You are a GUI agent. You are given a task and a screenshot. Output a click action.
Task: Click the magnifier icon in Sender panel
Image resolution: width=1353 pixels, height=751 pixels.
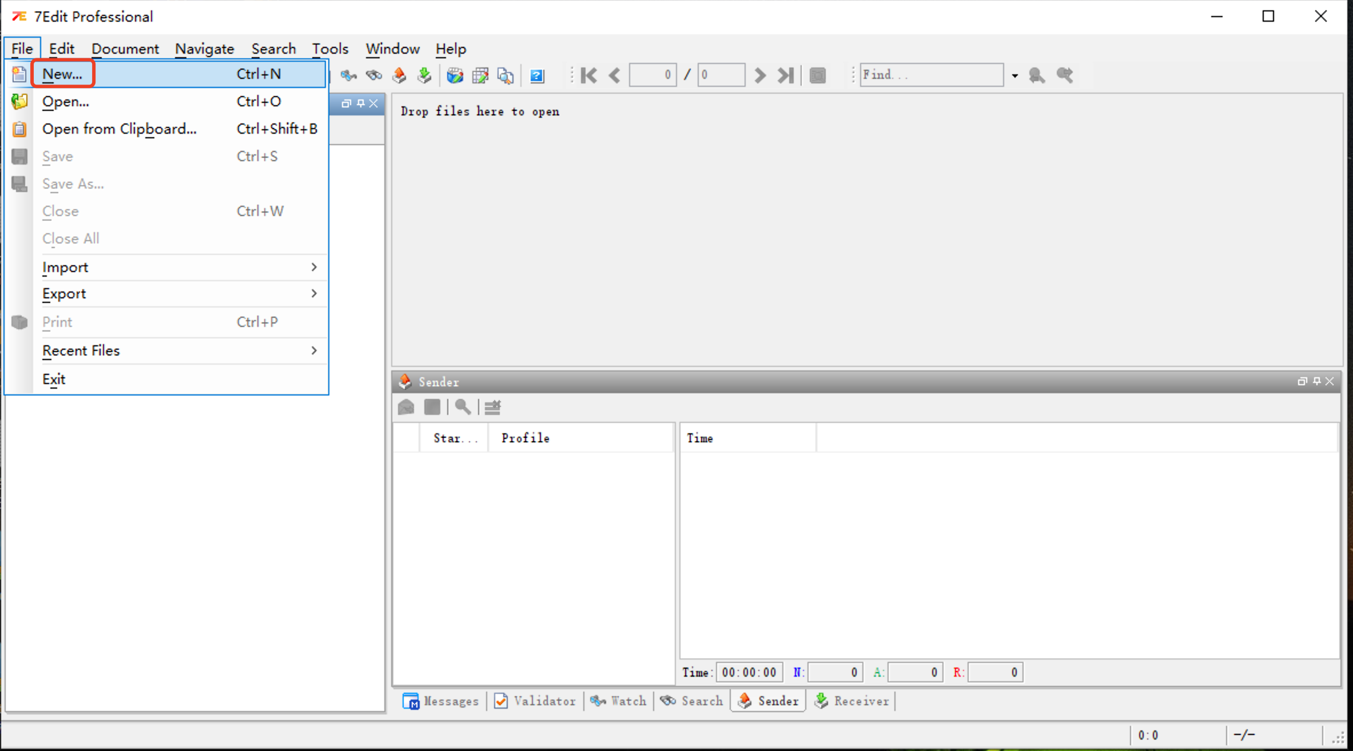pyautogui.click(x=463, y=407)
